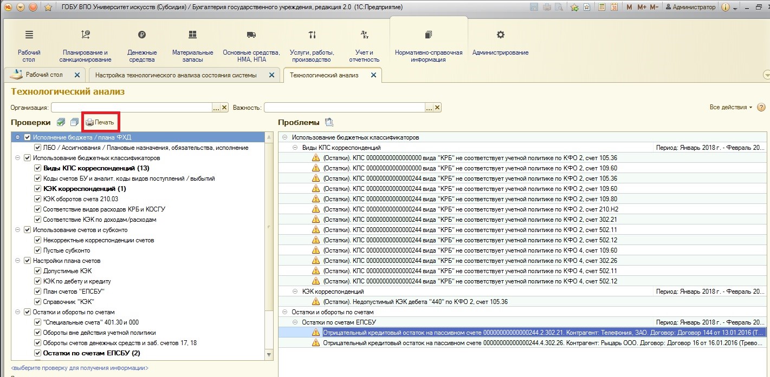Image resolution: width=770 pixels, height=377 pixels.
Task: Switch to the Рабочий стол tab
Action: tap(44, 75)
